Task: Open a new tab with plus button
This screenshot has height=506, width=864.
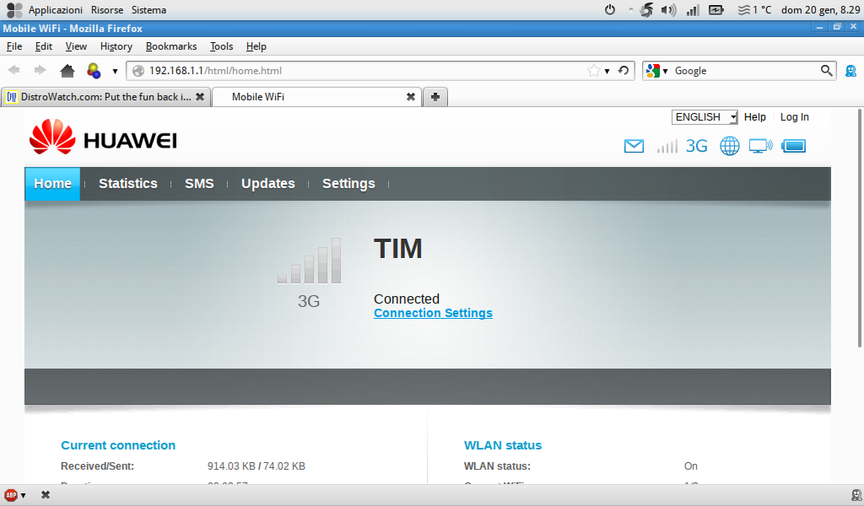Action: pyautogui.click(x=435, y=97)
